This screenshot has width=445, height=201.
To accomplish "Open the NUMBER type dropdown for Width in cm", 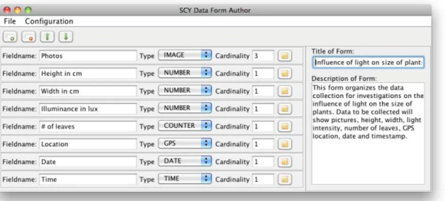I will [185, 90].
